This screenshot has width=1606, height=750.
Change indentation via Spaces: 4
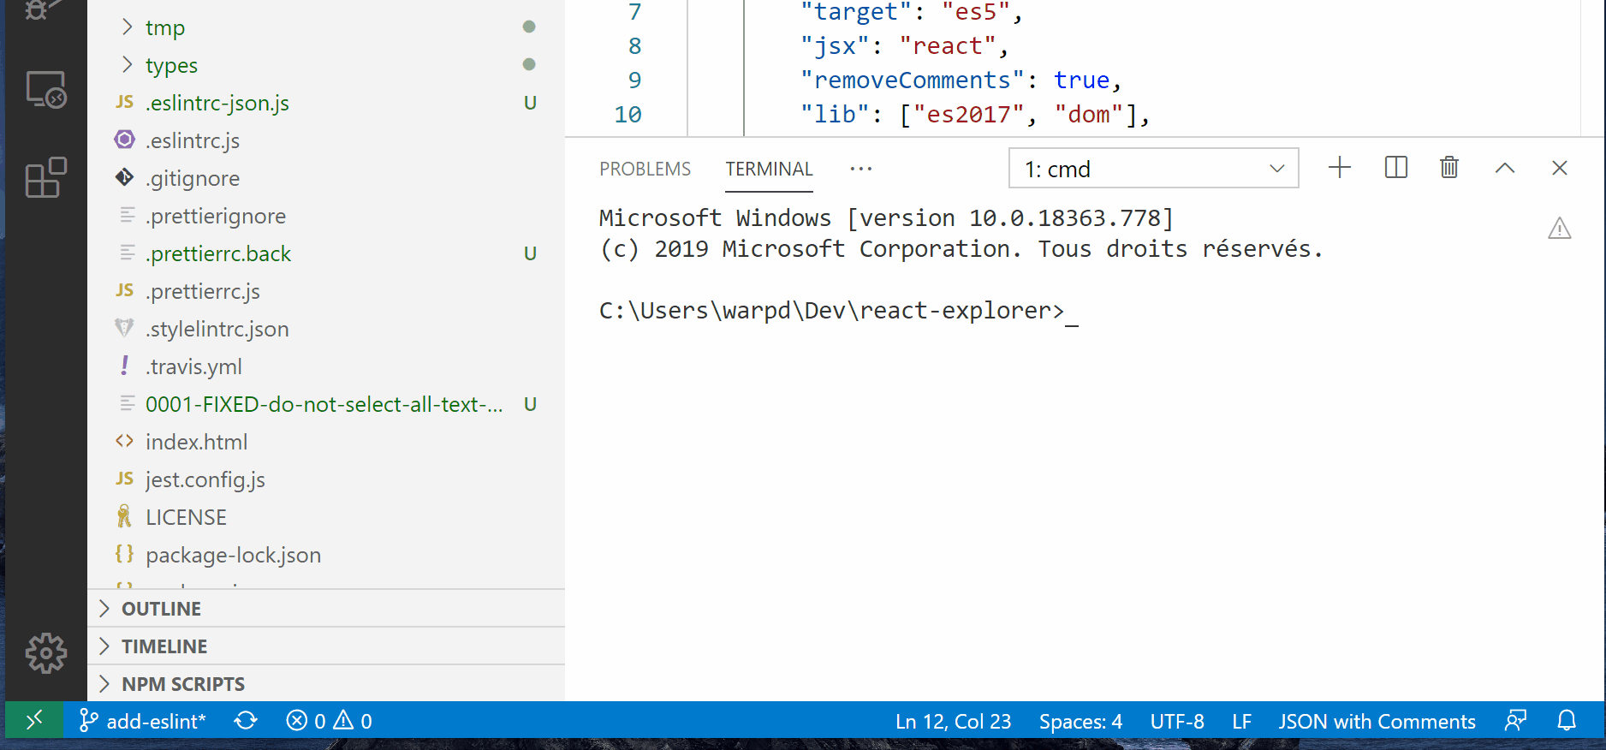coord(1080,722)
